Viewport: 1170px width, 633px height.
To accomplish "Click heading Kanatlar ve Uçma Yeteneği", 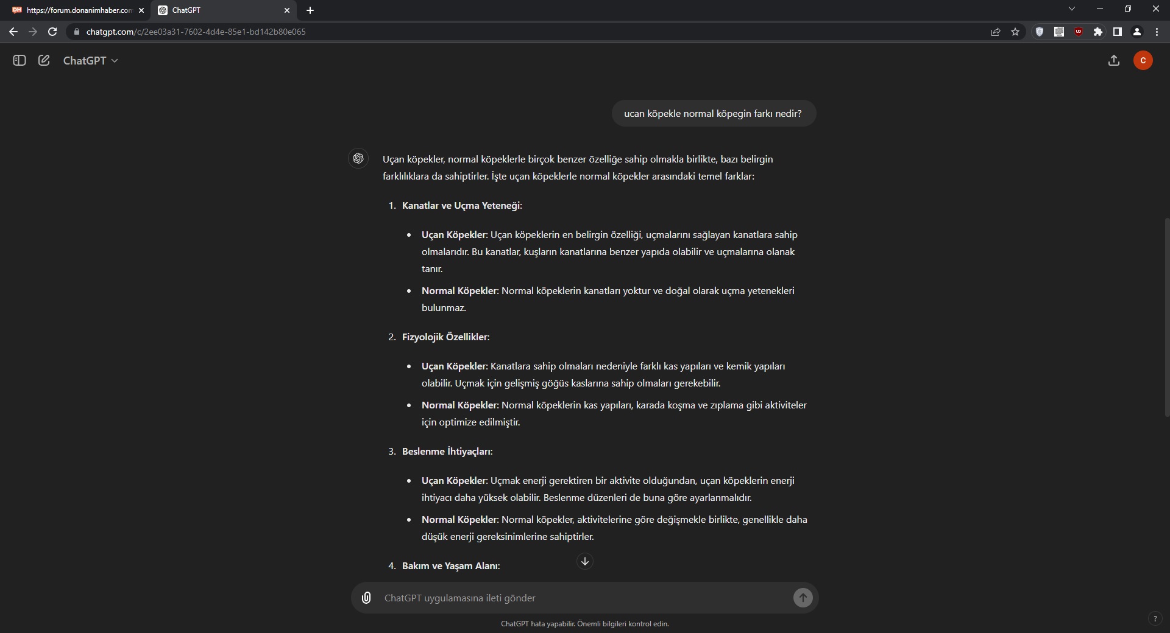I will pos(462,206).
